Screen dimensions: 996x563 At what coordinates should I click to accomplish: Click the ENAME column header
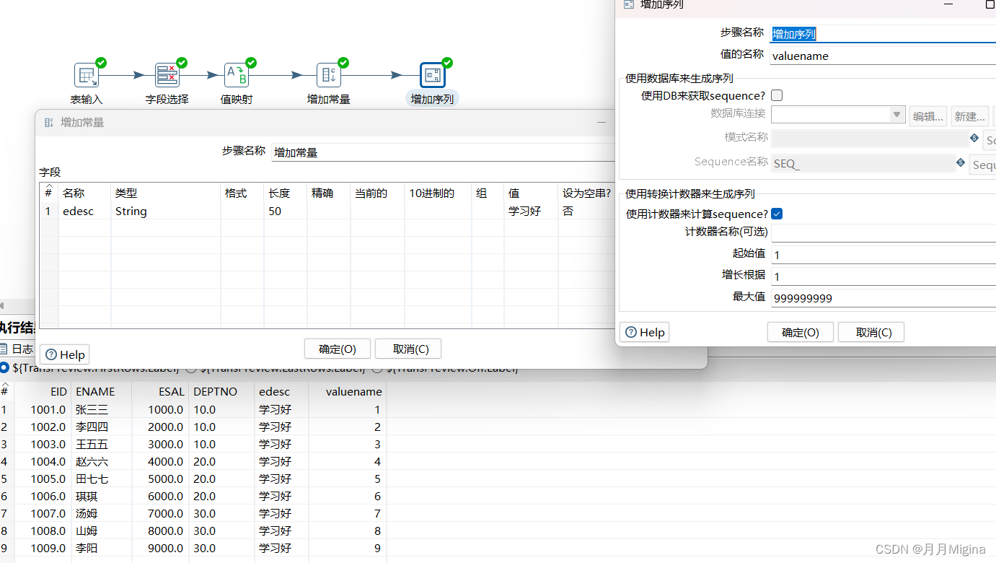[101, 391]
